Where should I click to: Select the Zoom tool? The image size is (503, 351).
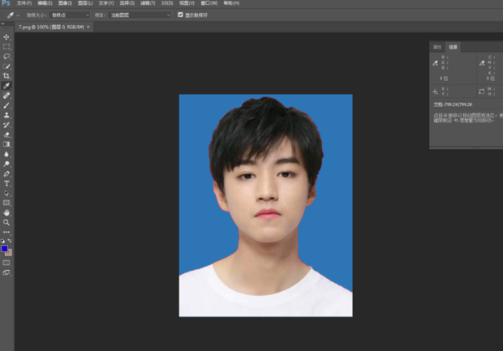[x=6, y=222]
